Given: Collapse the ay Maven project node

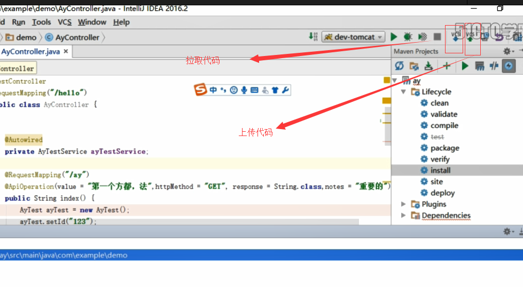Looking at the screenshot, I should [x=395, y=81].
